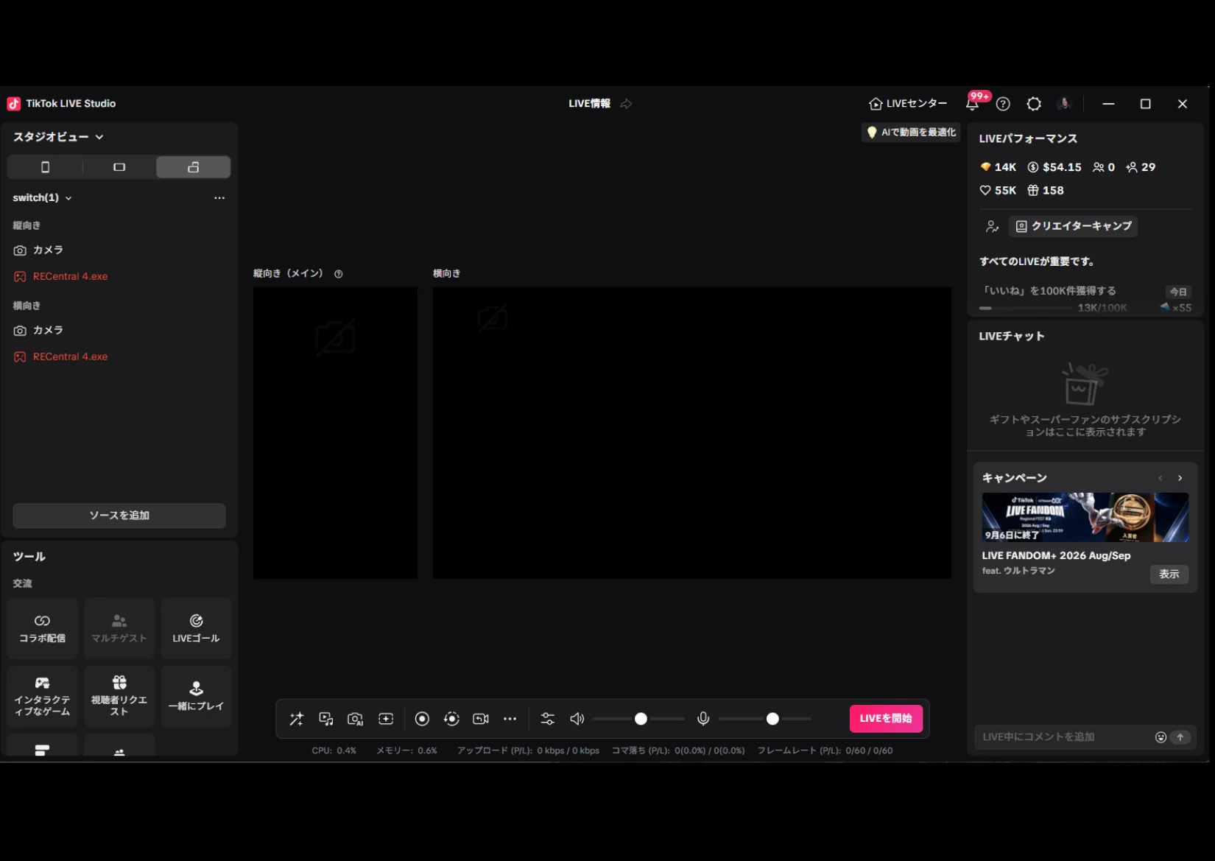Open the LIVEゴール tool

[196, 628]
